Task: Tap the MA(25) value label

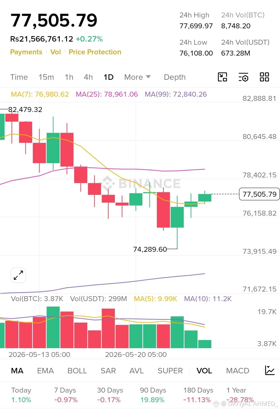Action: (107, 94)
